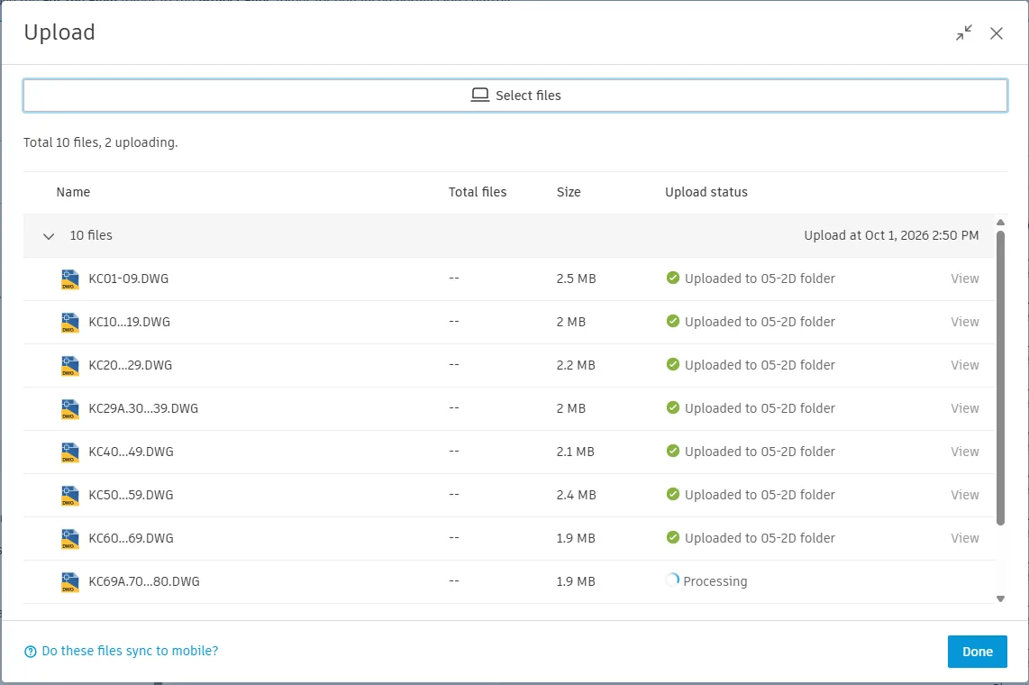1029x685 pixels.
Task: View uploaded KC50...59.DWG file
Action: pyautogui.click(x=965, y=495)
